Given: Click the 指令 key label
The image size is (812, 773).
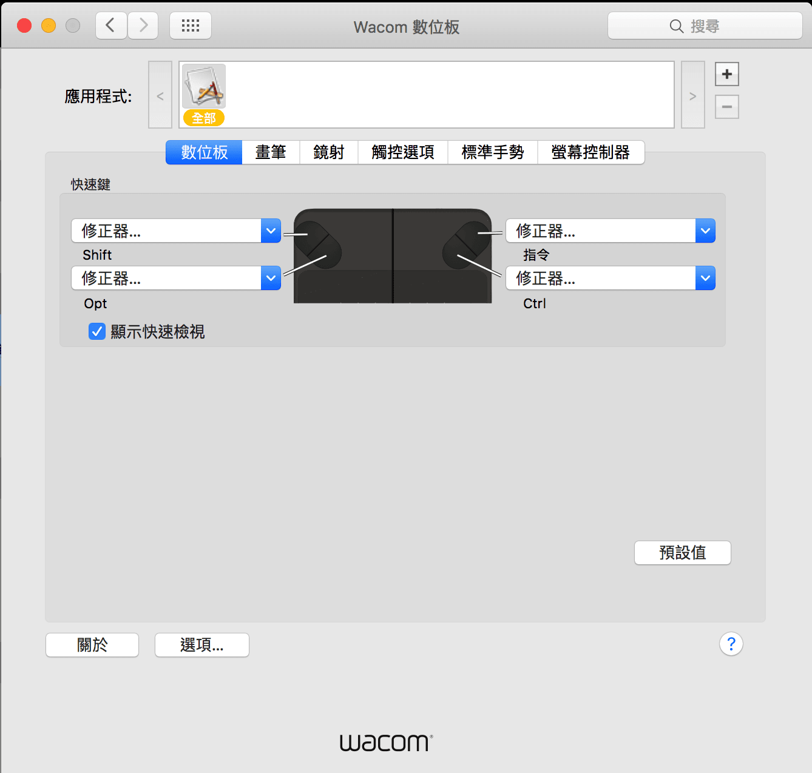Looking at the screenshot, I should (536, 255).
